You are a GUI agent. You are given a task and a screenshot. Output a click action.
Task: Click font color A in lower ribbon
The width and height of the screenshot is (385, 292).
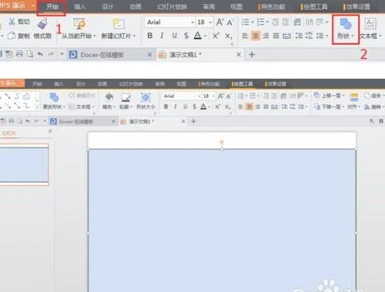[x=203, y=106]
